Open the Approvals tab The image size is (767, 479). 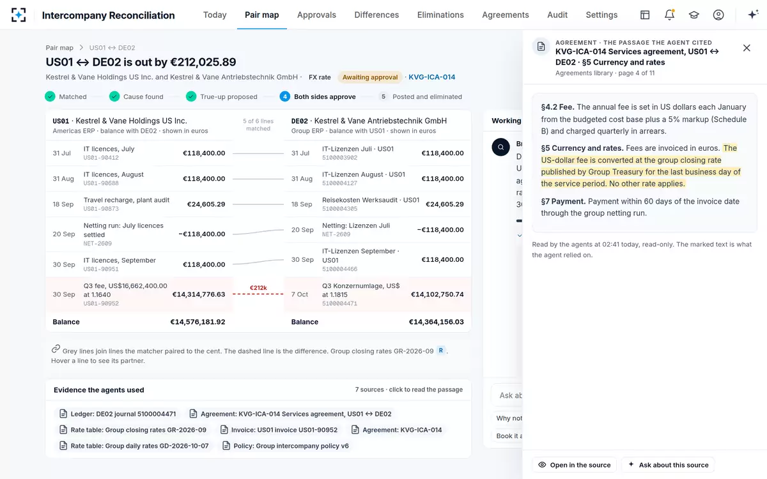[x=316, y=15]
